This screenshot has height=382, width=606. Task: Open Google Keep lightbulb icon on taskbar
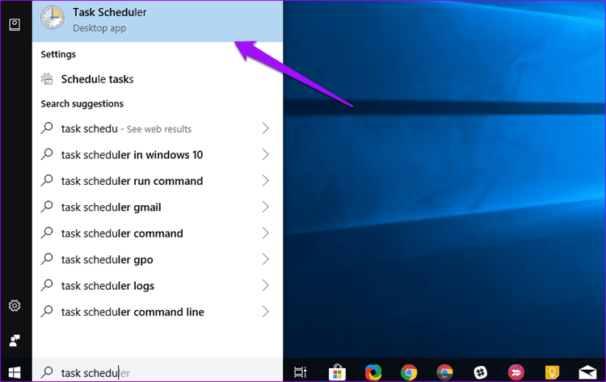(552, 372)
